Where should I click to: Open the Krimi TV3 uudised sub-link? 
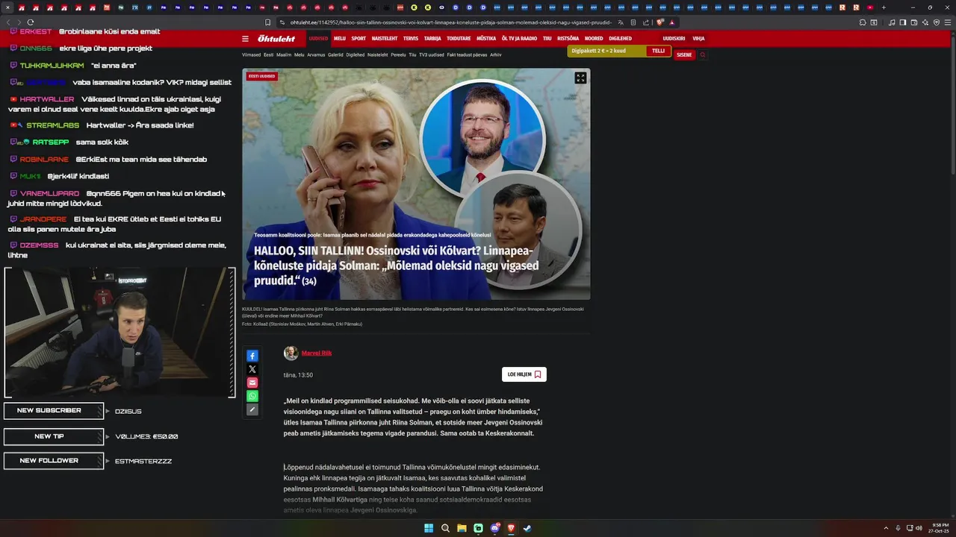click(431, 55)
